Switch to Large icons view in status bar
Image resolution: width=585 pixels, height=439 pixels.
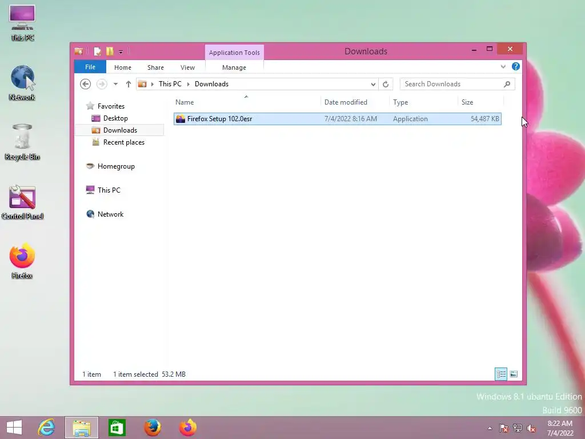click(514, 374)
